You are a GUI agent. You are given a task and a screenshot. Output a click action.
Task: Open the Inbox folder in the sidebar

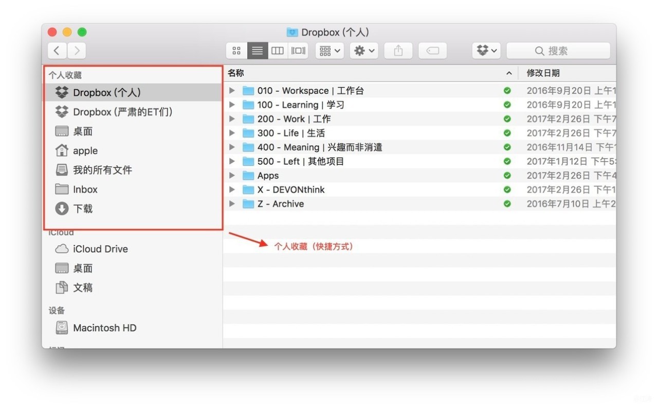click(133, 189)
